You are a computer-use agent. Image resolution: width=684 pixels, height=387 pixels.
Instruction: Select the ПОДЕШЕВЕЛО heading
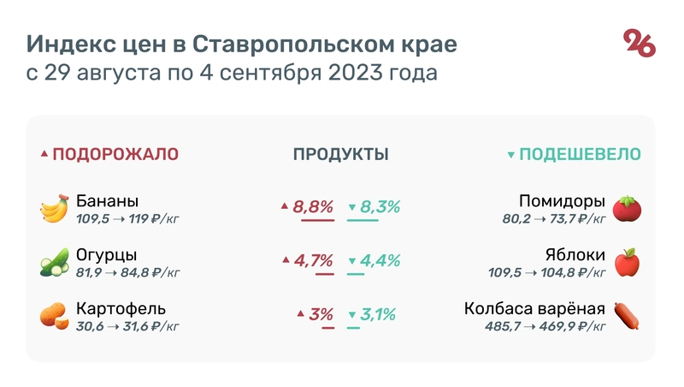pos(581,154)
